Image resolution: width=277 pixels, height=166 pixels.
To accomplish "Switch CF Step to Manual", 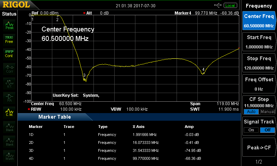I will pyautogui.click(x=267, y=112).
